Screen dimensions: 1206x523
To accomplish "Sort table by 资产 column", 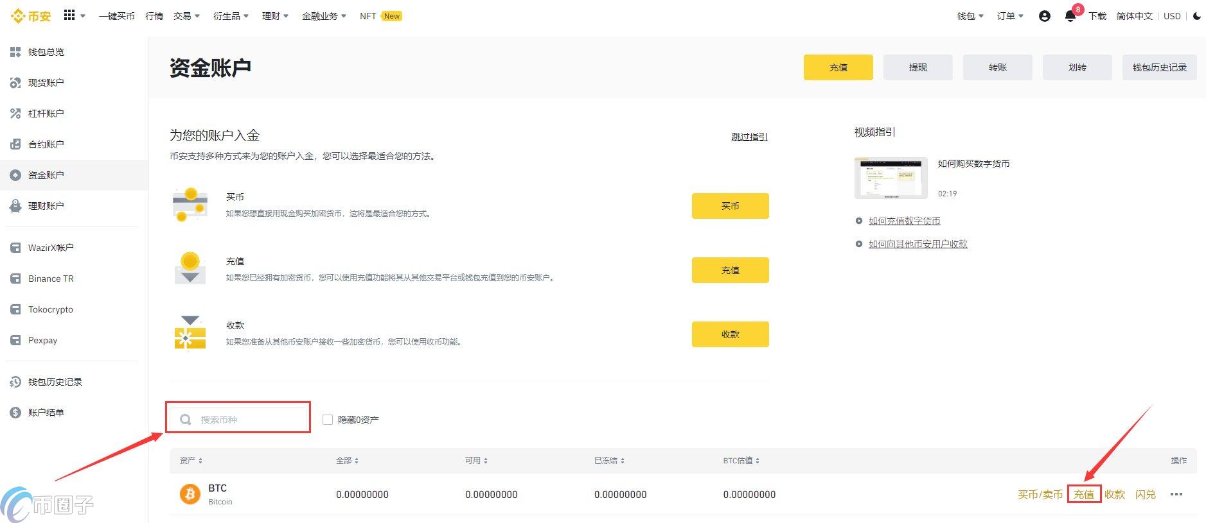I will (x=191, y=461).
